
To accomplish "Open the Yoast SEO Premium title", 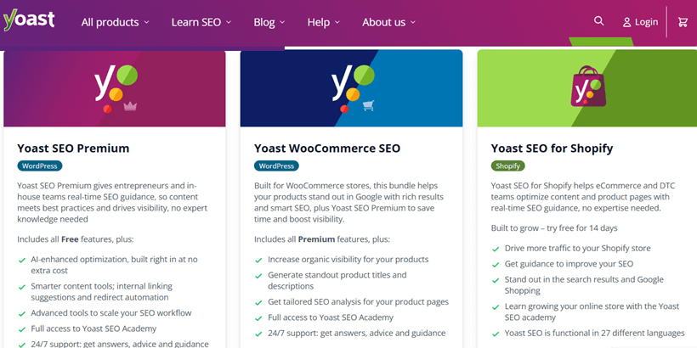I will pos(73,149).
